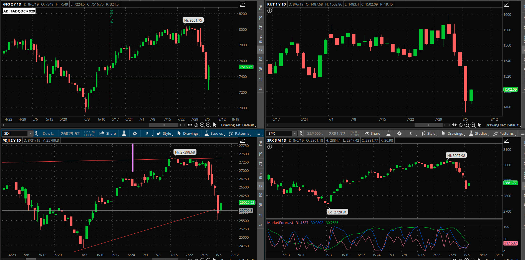
Task: Open price axis settings icon on SPX chart
Action: point(507,140)
